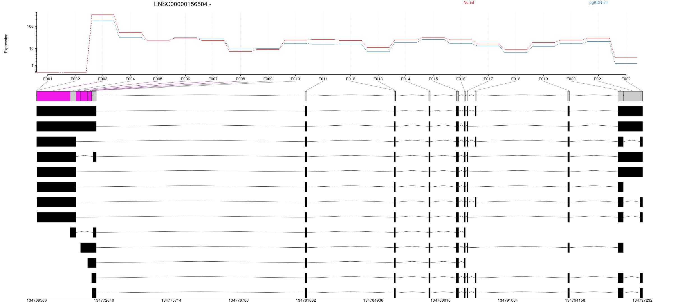Viewport: 673px width, 305px height.
Task: Click exon label E004
Action: pos(130,79)
